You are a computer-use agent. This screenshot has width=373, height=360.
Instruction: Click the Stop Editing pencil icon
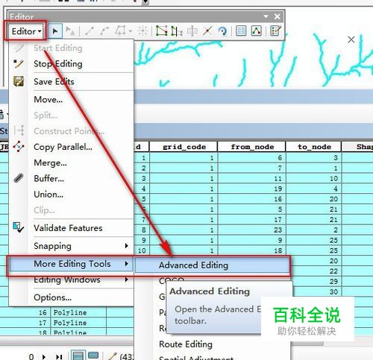19,64
